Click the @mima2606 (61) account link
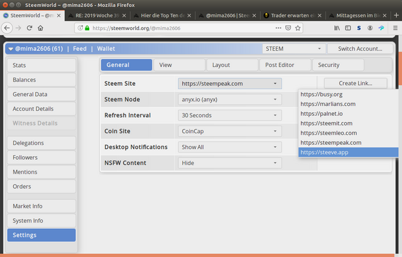Viewport: 402px width, 257px height. pos(39,49)
